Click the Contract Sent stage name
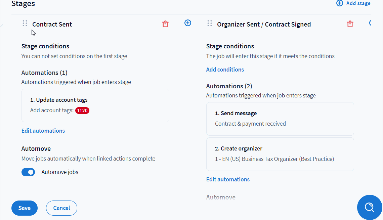Image resolution: width=383 pixels, height=220 pixels. click(52, 25)
